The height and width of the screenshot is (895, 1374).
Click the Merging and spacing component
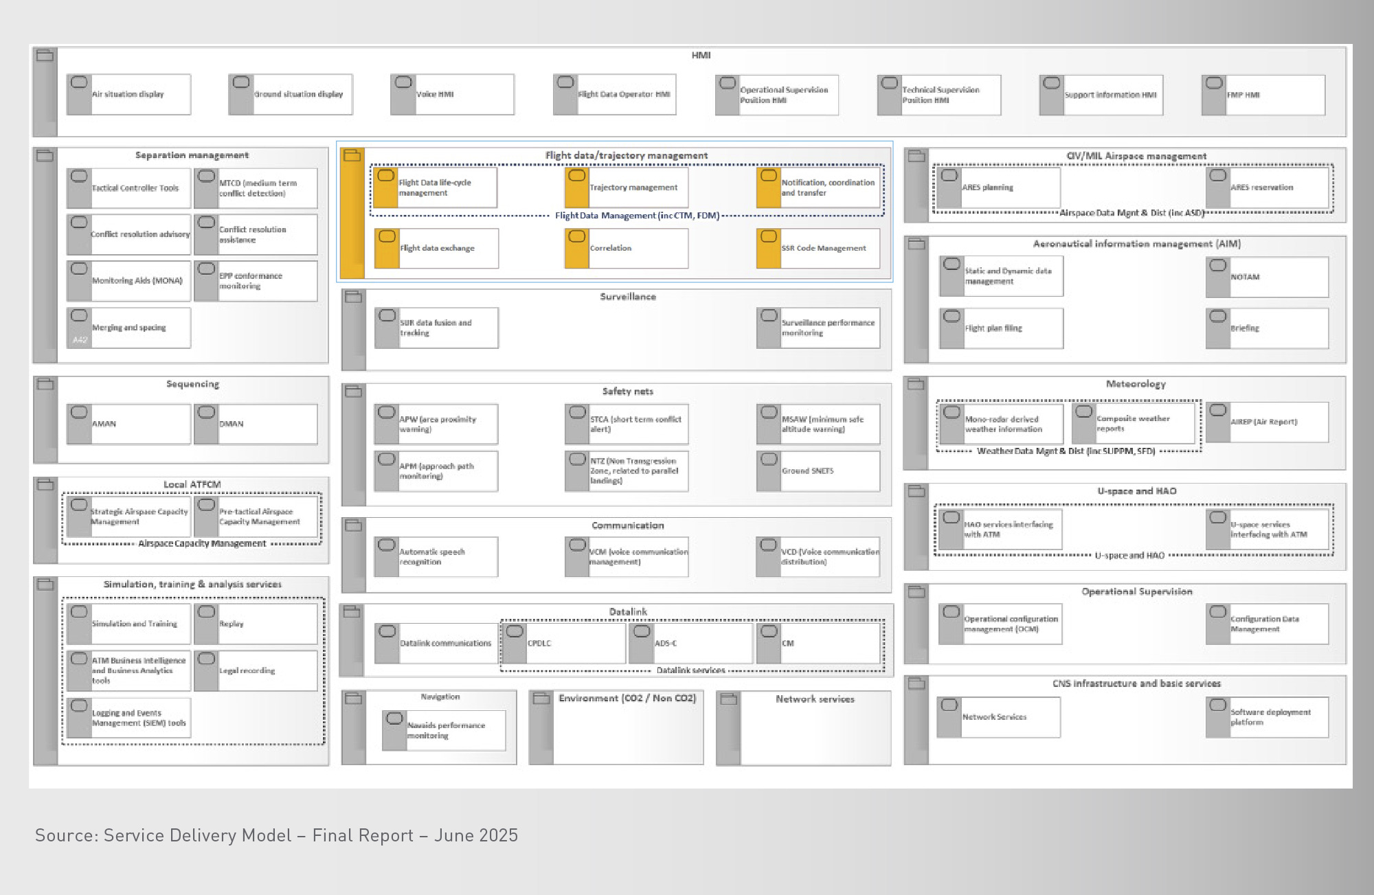(128, 328)
